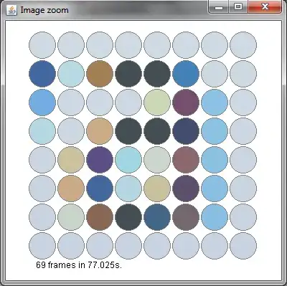Pick the peach circle below the beige circle
This screenshot has height=286, width=287.
pyautogui.click(x=71, y=189)
